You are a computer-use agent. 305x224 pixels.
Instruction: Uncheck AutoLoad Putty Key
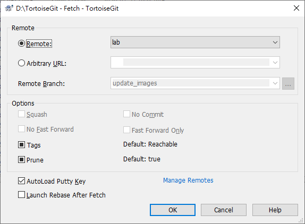click(x=21, y=181)
